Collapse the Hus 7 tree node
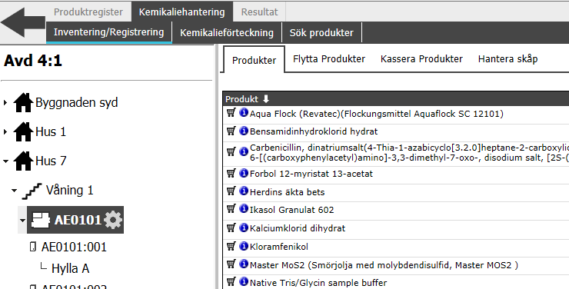Screen dimensions: 569x289 5,161
